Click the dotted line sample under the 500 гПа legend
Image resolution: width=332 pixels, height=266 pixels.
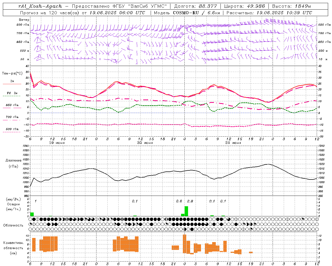point(12,132)
